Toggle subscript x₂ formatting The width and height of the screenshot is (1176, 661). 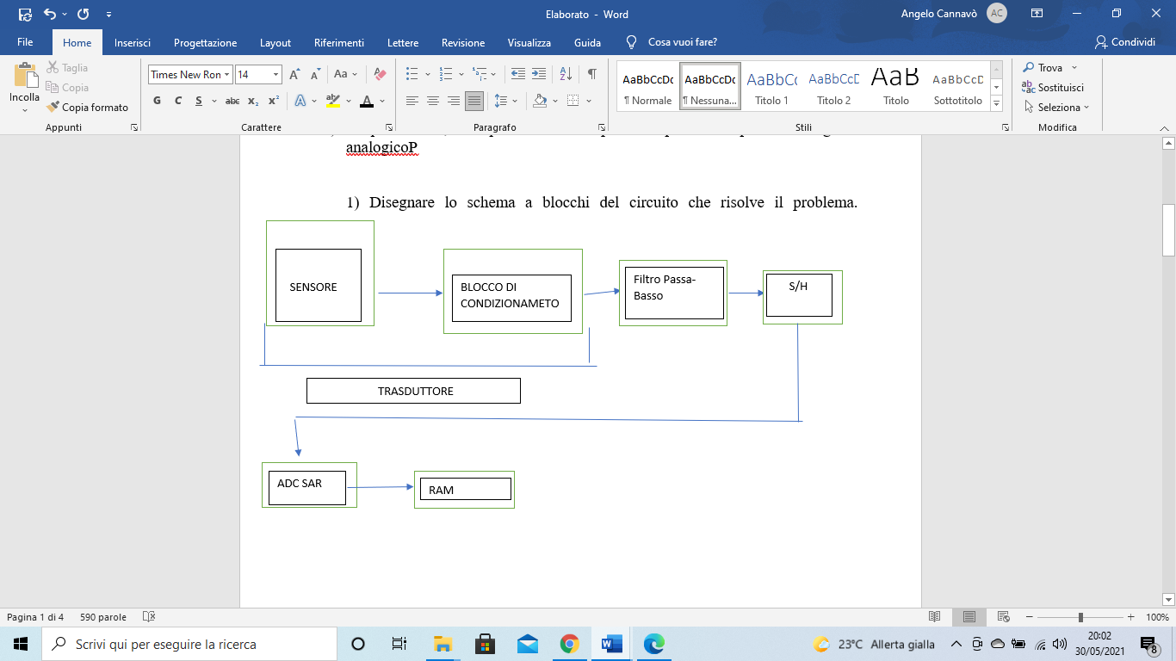pyautogui.click(x=253, y=101)
